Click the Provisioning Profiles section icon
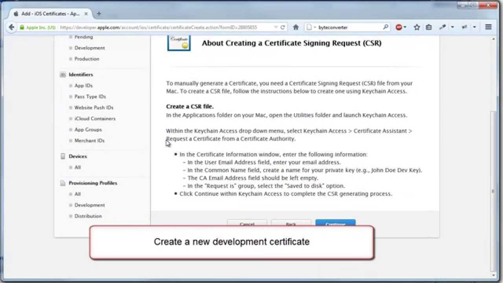503x283 pixels. coord(63,183)
